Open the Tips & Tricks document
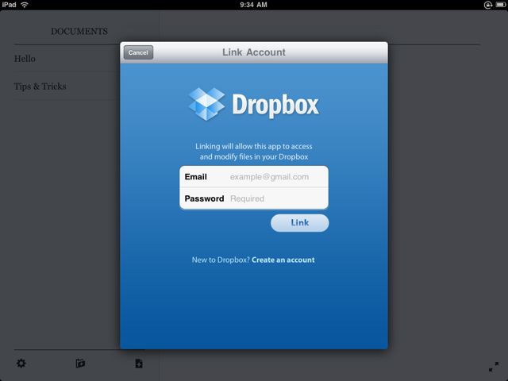Image resolution: width=508 pixels, height=381 pixels. pos(40,87)
